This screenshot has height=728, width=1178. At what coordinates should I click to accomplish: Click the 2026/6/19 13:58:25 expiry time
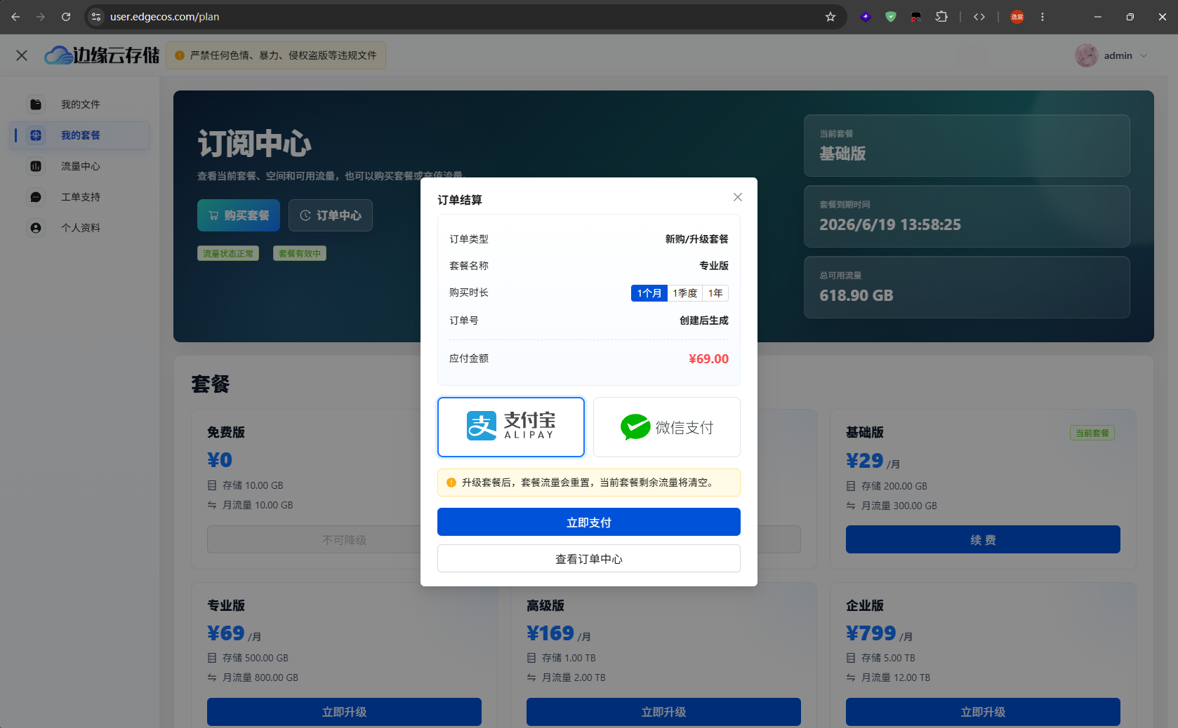(890, 224)
